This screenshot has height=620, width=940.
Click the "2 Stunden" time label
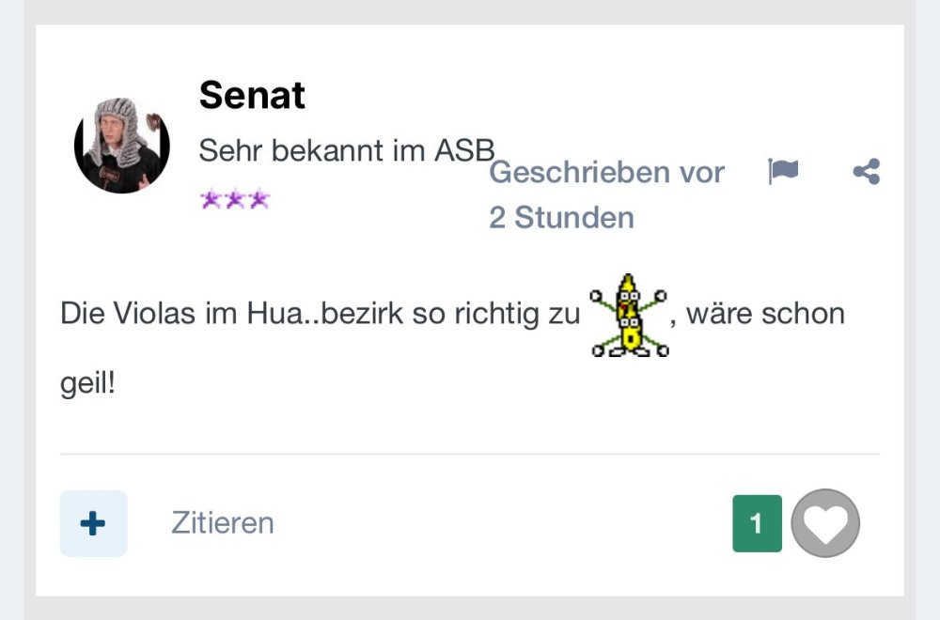561,218
